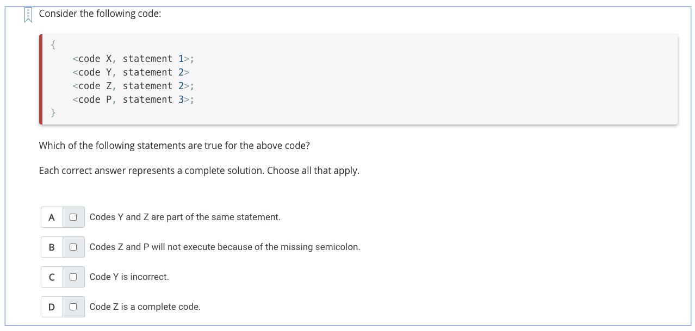Screen dimensions: 695x331
Task: Tick the checkbox for option B
Action: click(73, 247)
